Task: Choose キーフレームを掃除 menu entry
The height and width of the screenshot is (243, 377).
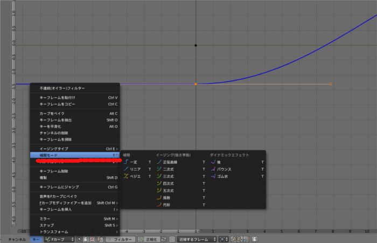Action: click(x=75, y=140)
